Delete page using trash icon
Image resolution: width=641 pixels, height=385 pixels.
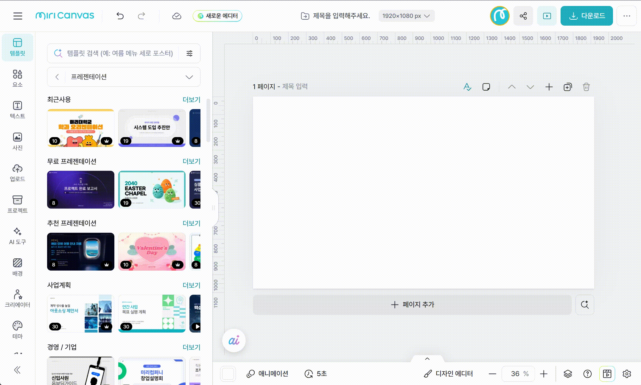pos(586,87)
